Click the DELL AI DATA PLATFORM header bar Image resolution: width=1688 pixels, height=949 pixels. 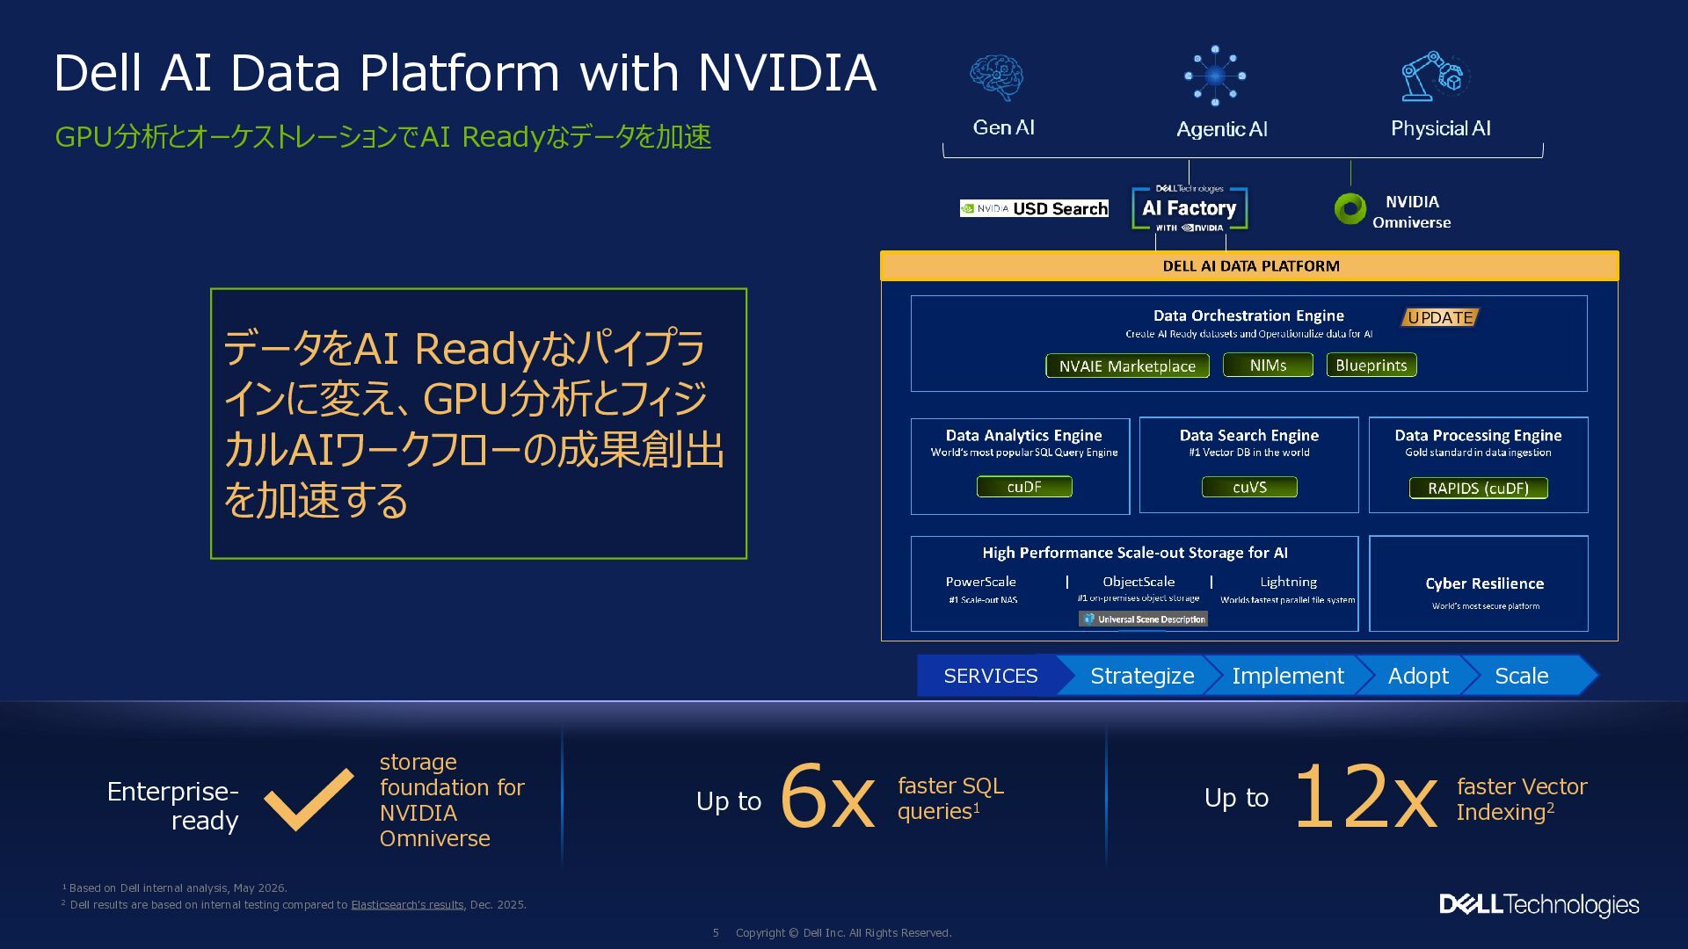[x=1249, y=266]
